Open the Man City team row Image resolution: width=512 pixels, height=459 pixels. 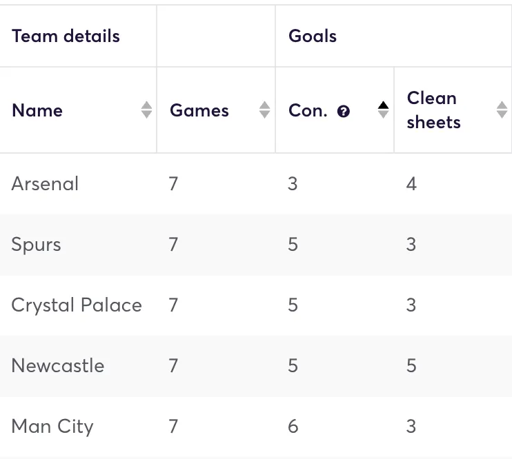pyautogui.click(x=52, y=427)
